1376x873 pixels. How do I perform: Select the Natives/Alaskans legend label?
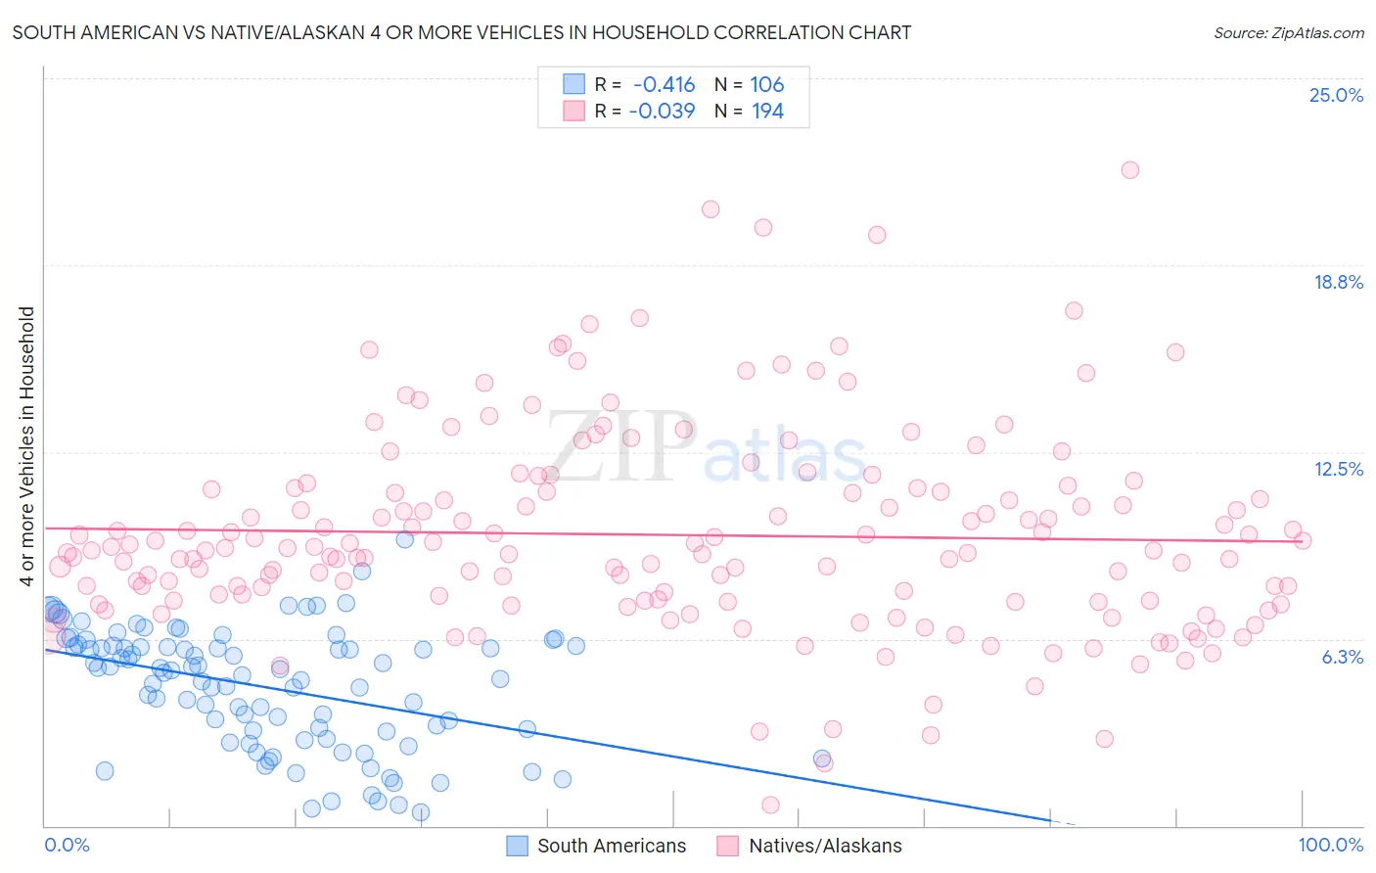click(x=825, y=846)
